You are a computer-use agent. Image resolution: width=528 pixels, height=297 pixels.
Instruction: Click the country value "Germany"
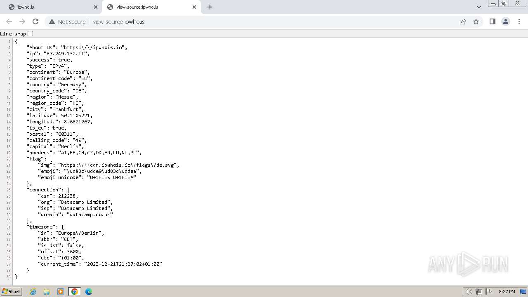[x=71, y=85]
